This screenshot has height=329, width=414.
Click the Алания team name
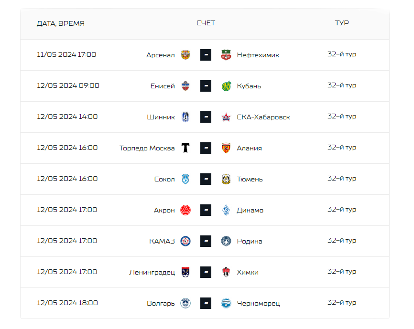(x=249, y=148)
